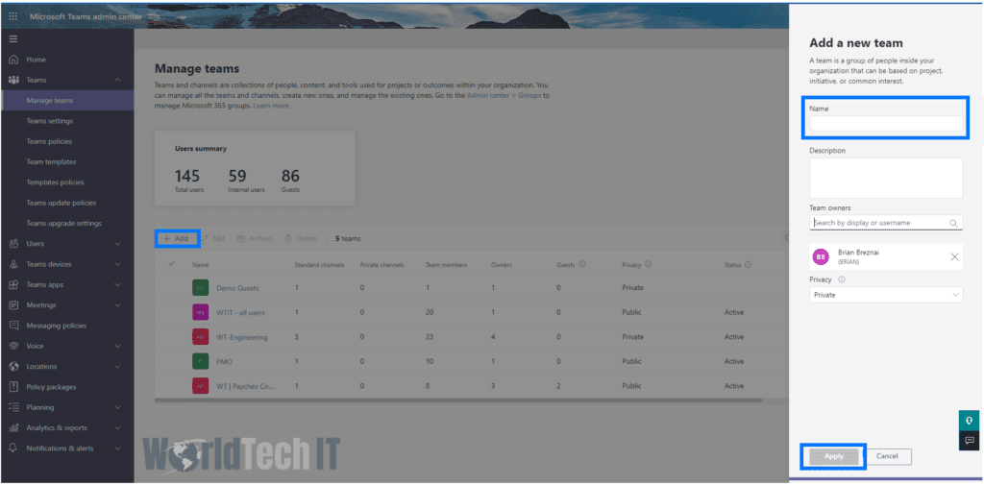Viewport: 984px width, 485px height.
Task: Click the Privacy info icon in panel
Action: 842,279
